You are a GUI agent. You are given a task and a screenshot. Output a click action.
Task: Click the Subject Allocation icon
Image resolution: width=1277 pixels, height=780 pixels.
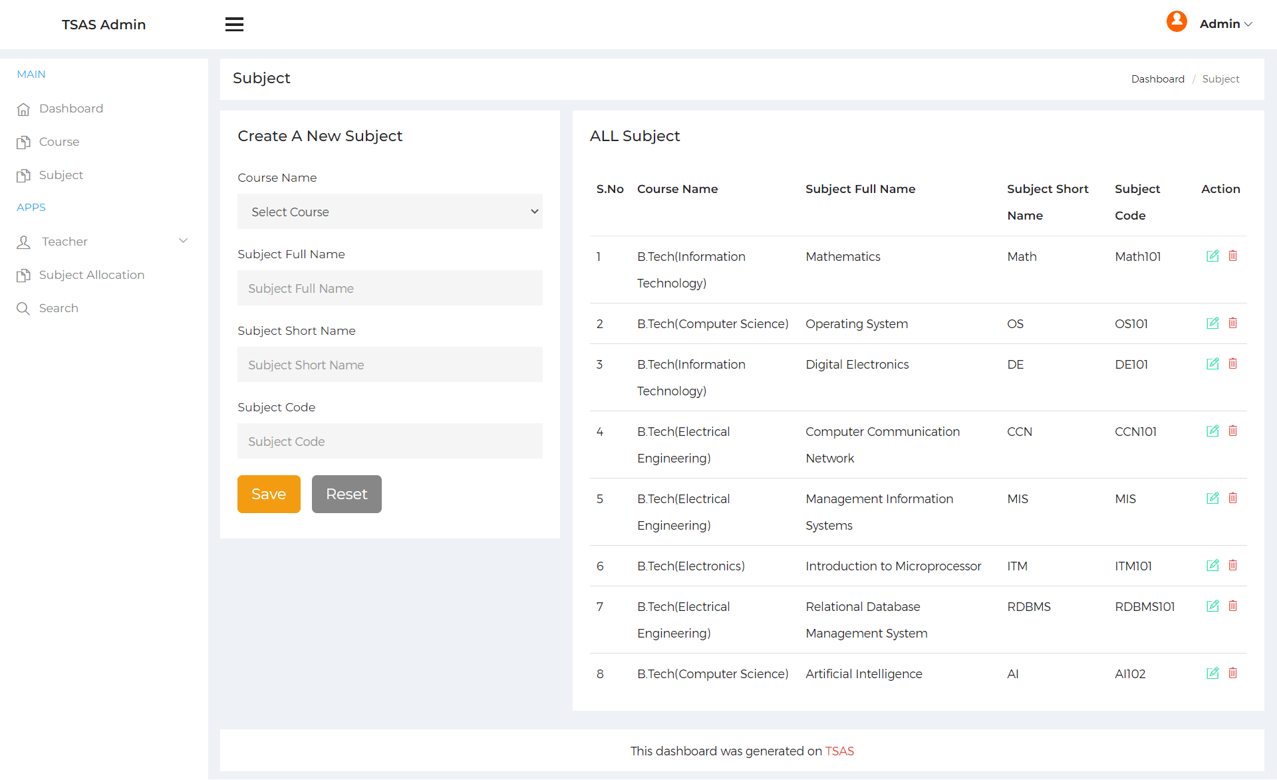pyautogui.click(x=24, y=275)
